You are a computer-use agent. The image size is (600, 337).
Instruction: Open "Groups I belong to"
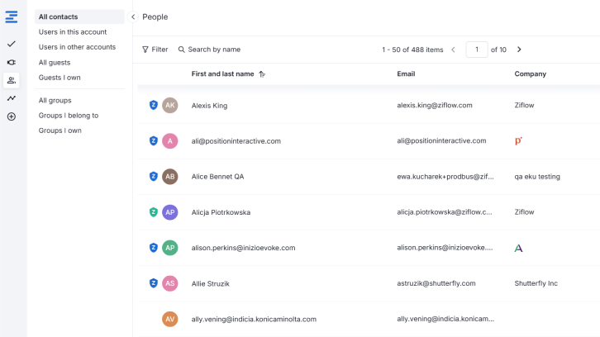(69, 116)
